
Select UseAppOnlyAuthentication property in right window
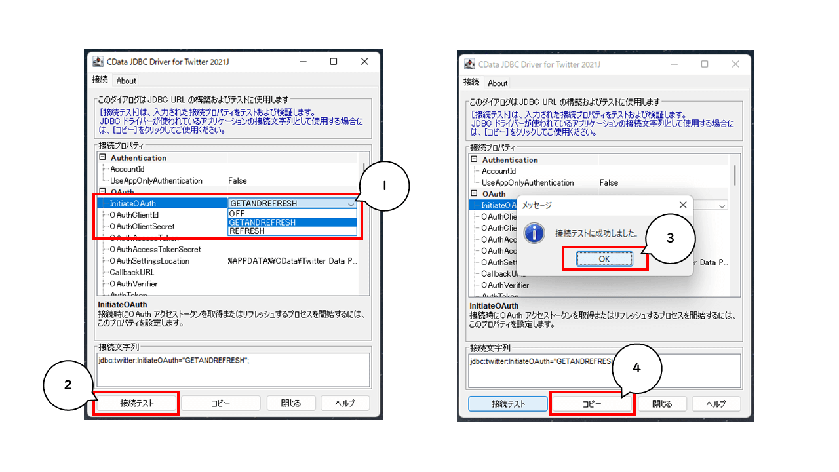528,182
